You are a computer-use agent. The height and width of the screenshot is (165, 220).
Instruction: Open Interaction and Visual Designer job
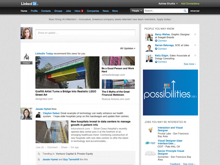tap(170, 129)
